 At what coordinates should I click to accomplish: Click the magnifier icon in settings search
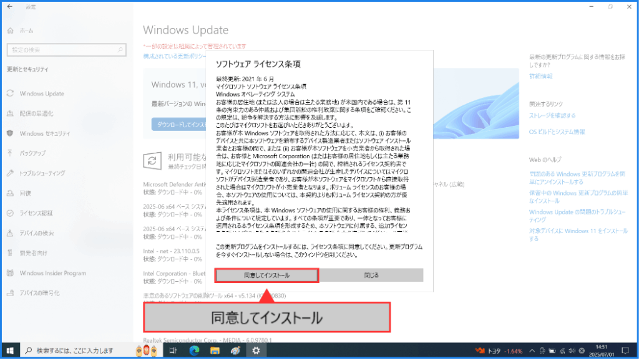coord(120,50)
